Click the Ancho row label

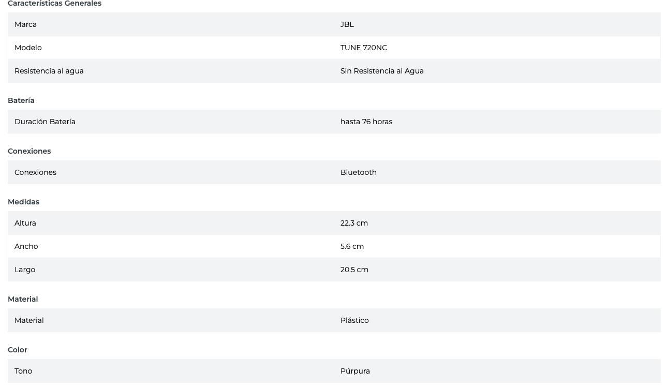(26, 246)
